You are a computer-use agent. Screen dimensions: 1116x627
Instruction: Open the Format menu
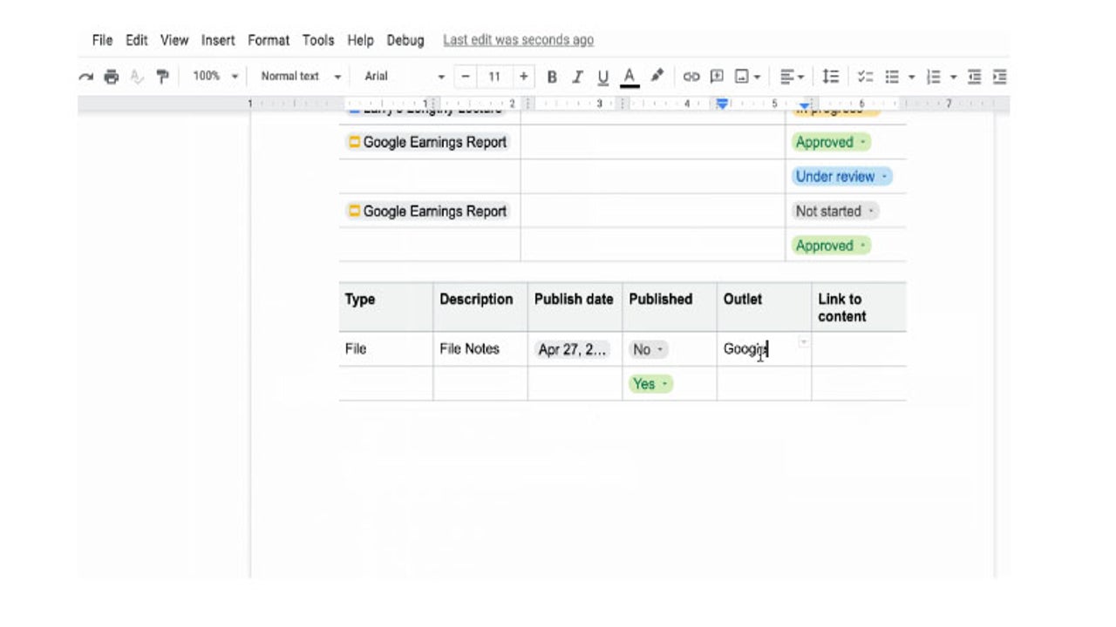pyautogui.click(x=269, y=40)
